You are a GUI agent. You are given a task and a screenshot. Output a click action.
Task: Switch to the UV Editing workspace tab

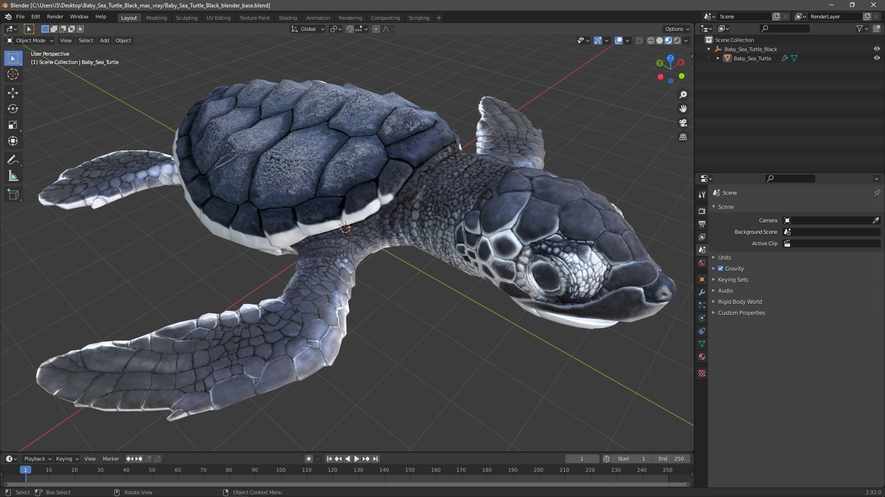tap(218, 18)
